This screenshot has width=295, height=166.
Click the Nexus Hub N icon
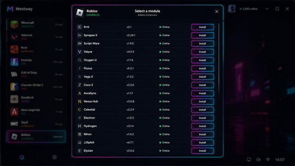(80, 101)
